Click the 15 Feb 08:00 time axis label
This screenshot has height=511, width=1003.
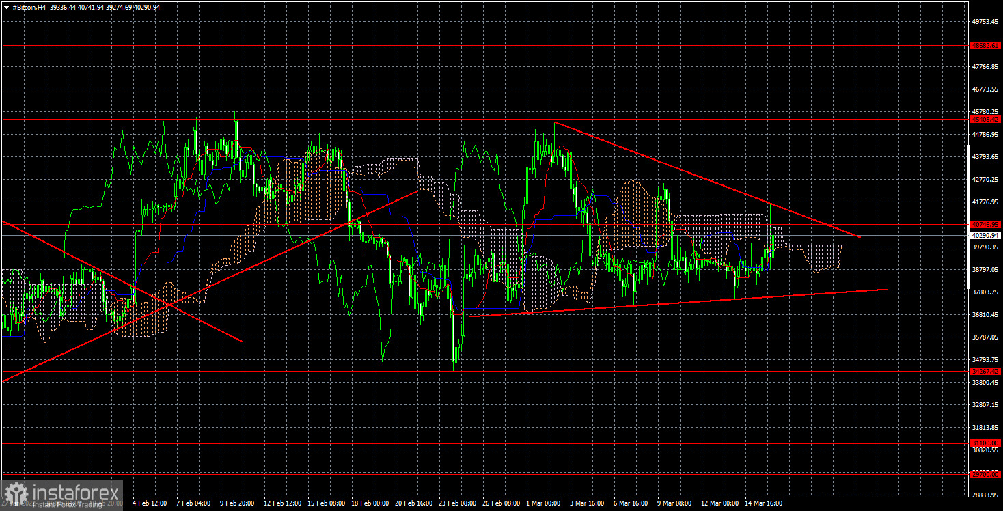(327, 503)
